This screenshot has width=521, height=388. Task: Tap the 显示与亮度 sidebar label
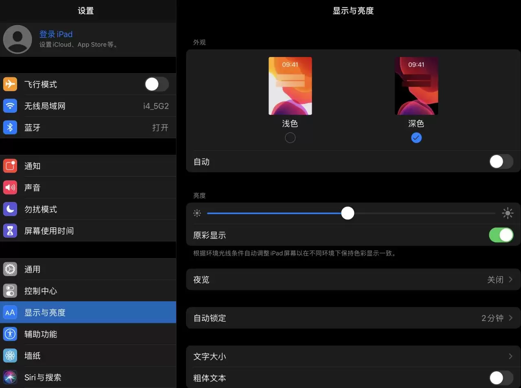click(45, 312)
